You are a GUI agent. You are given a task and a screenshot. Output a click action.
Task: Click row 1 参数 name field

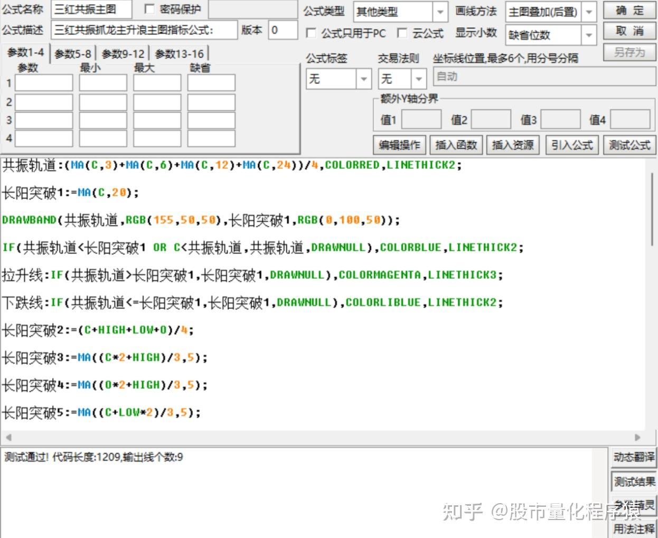(x=44, y=83)
